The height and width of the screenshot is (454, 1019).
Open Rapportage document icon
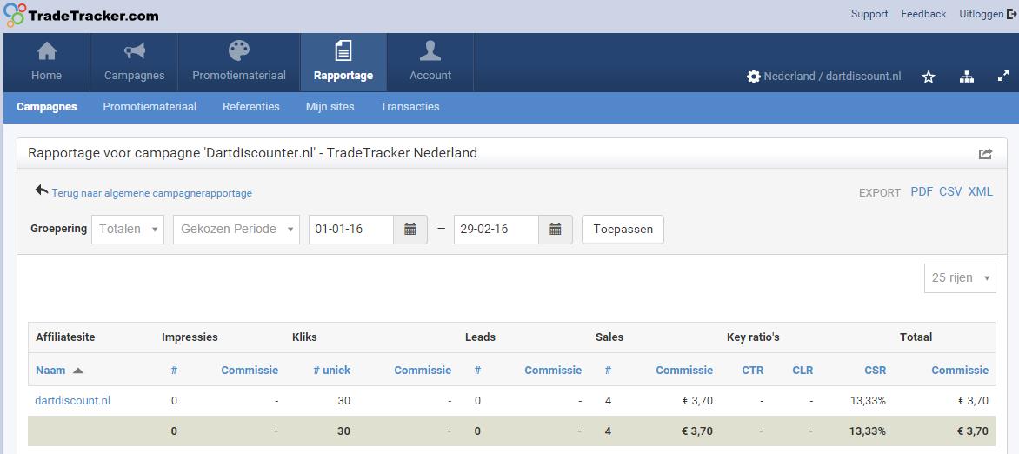(x=343, y=50)
